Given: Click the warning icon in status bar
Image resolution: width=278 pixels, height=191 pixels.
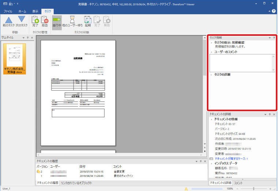Looking at the screenshot, I should click(187, 189).
